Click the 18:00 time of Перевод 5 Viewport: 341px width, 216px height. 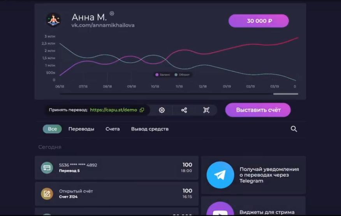tap(186, 171)
